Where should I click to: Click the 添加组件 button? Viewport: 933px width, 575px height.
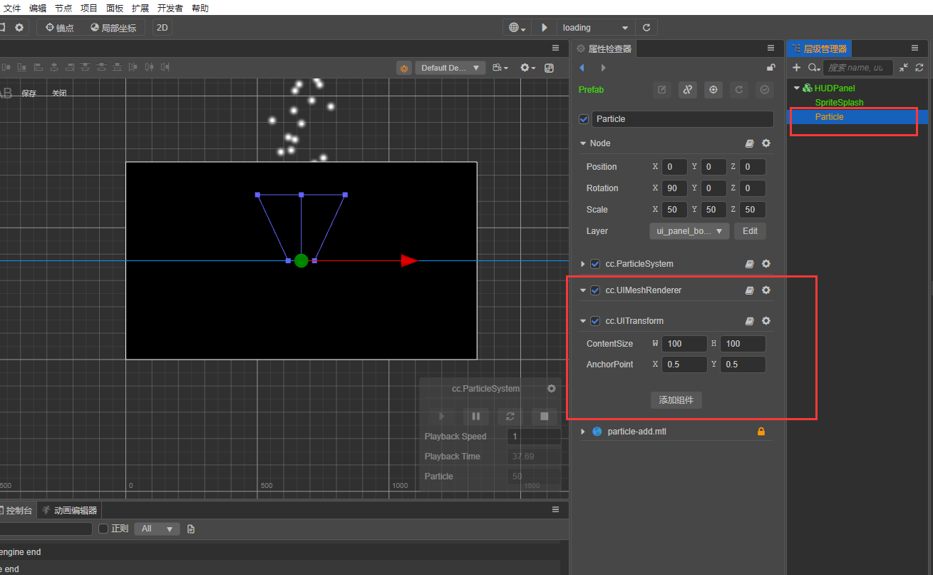click(676, 400)
